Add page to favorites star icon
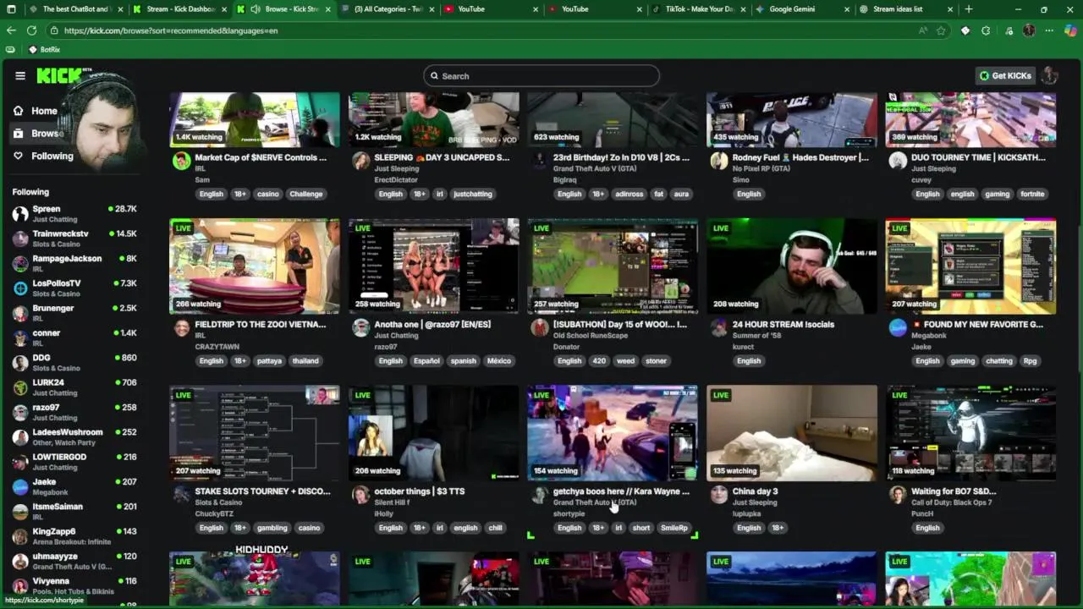This screenshot has height=609, width=1083. 941,30
